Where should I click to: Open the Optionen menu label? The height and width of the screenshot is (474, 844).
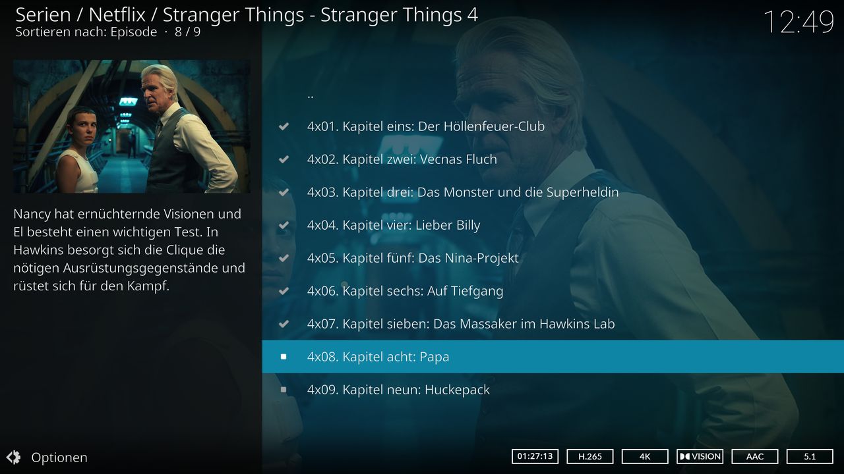click(59, 458)
